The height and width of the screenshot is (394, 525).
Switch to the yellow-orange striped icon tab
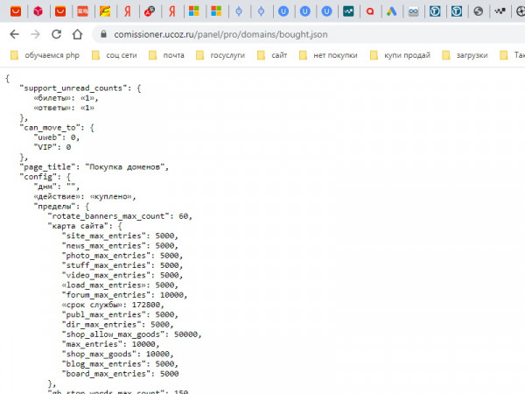[105, 11]
